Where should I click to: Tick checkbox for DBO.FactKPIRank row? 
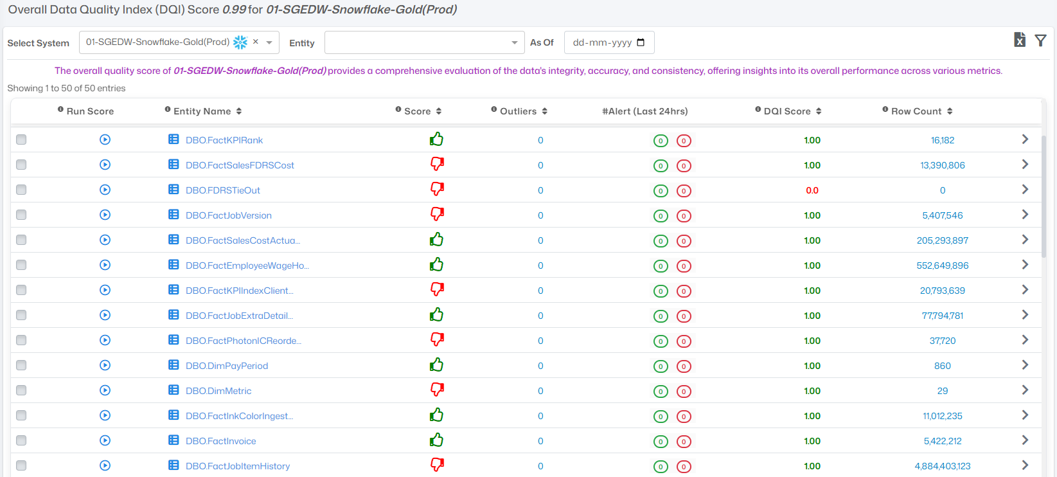click(x=21, y=139)
